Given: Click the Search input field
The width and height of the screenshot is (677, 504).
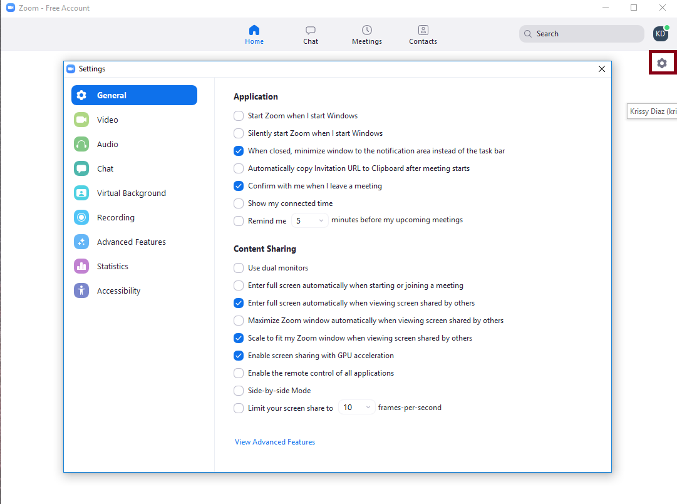Looking at the screenshot, I should (582, 34).
